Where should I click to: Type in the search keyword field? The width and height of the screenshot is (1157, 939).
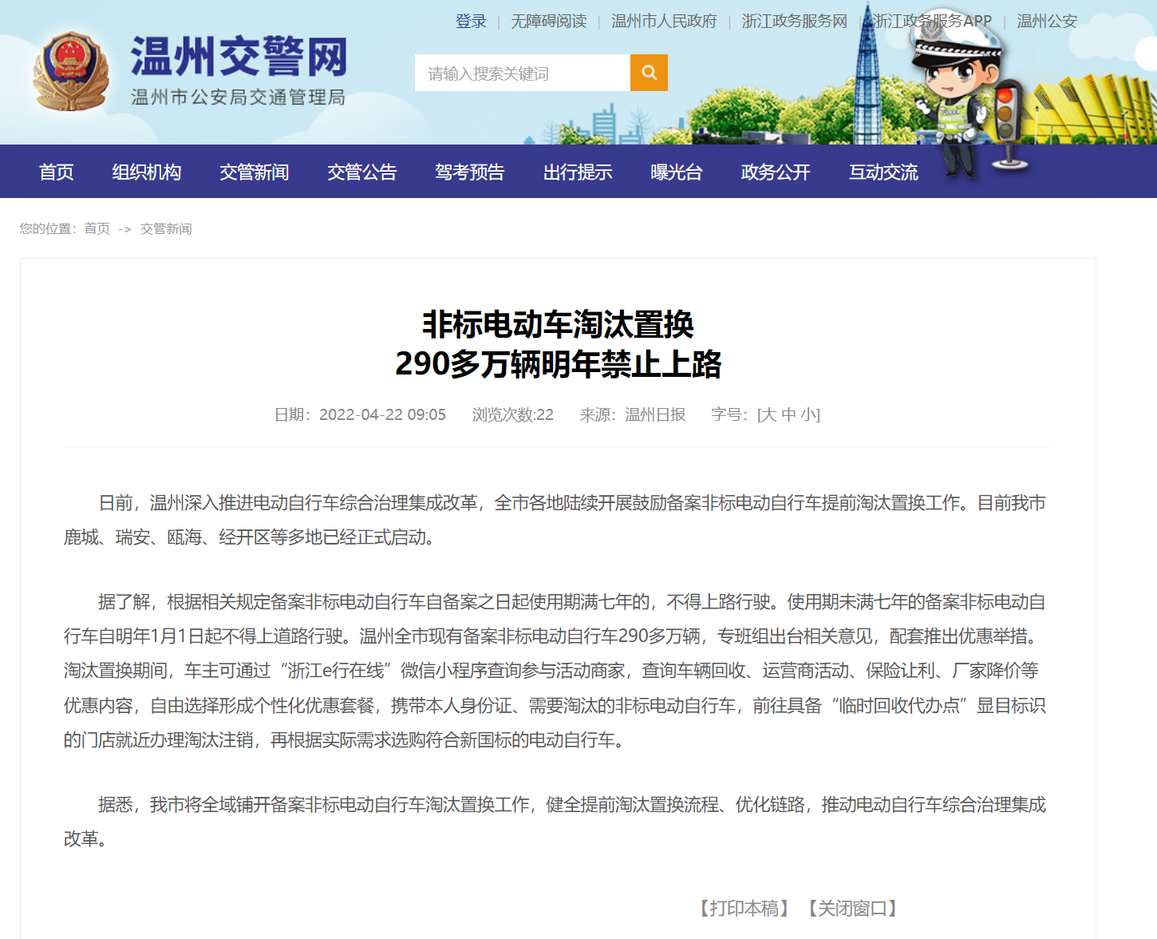[522, 73]
